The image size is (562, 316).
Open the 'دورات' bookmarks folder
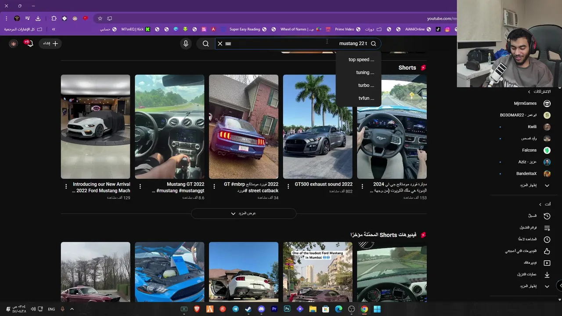point(373,29)
